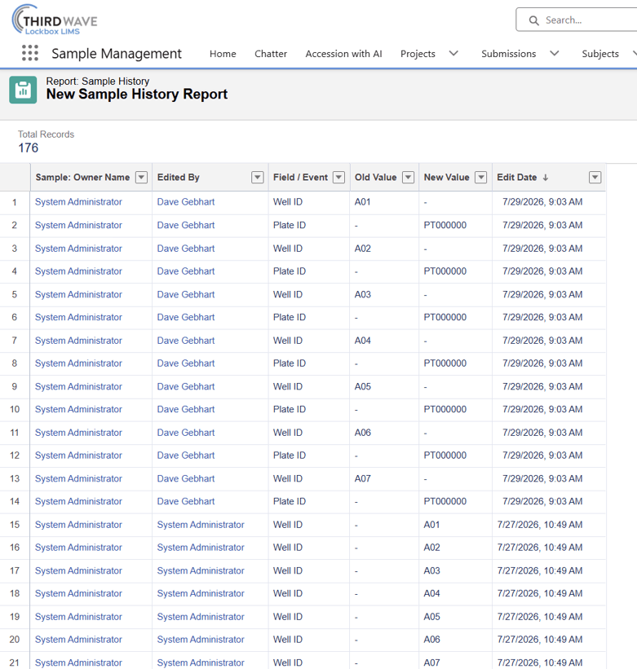Open Dave Gebhart link in row 2

coord(186,225)
